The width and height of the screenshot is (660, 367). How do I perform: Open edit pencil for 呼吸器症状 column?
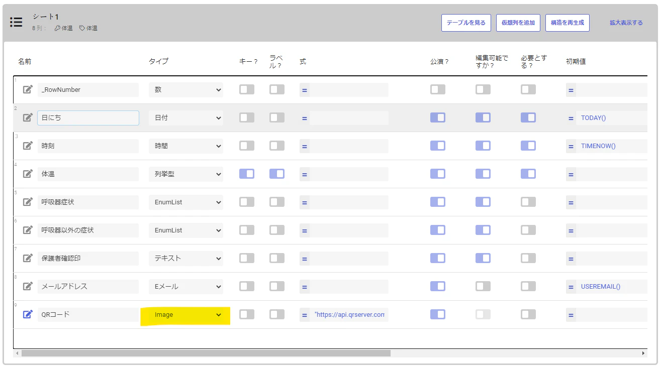pos(28,202)
